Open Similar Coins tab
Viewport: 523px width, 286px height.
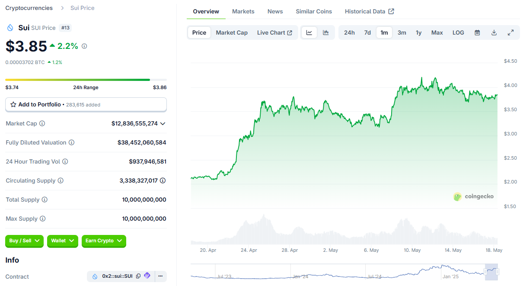click(314, 11)
